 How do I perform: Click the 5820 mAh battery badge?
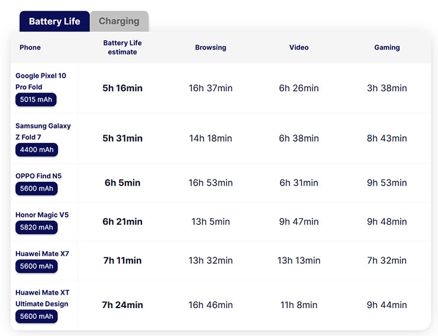(x=37, y=228)
